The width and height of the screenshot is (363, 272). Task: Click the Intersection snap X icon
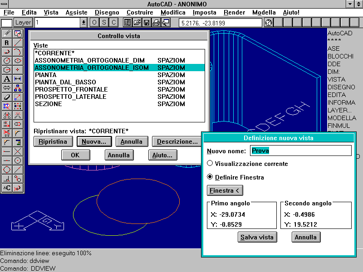tap(18, 151)
